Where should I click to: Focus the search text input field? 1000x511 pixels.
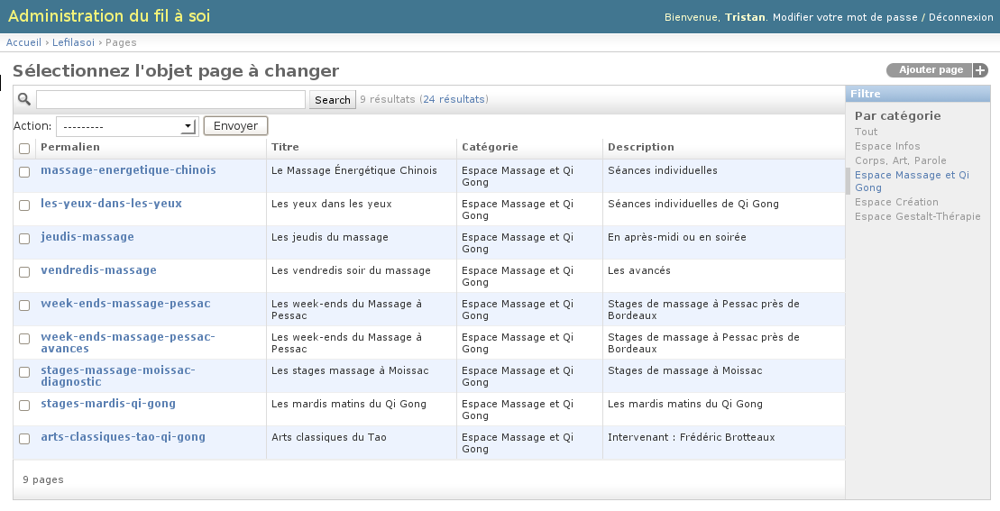170,99
